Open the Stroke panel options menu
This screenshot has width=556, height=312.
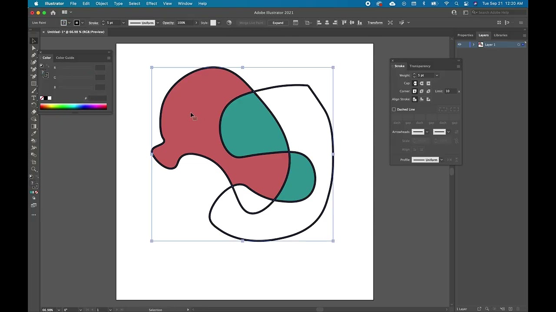pos(458,66)
